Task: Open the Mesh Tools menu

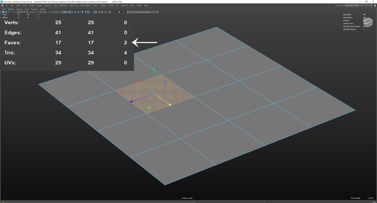Action: pos(74,5)
